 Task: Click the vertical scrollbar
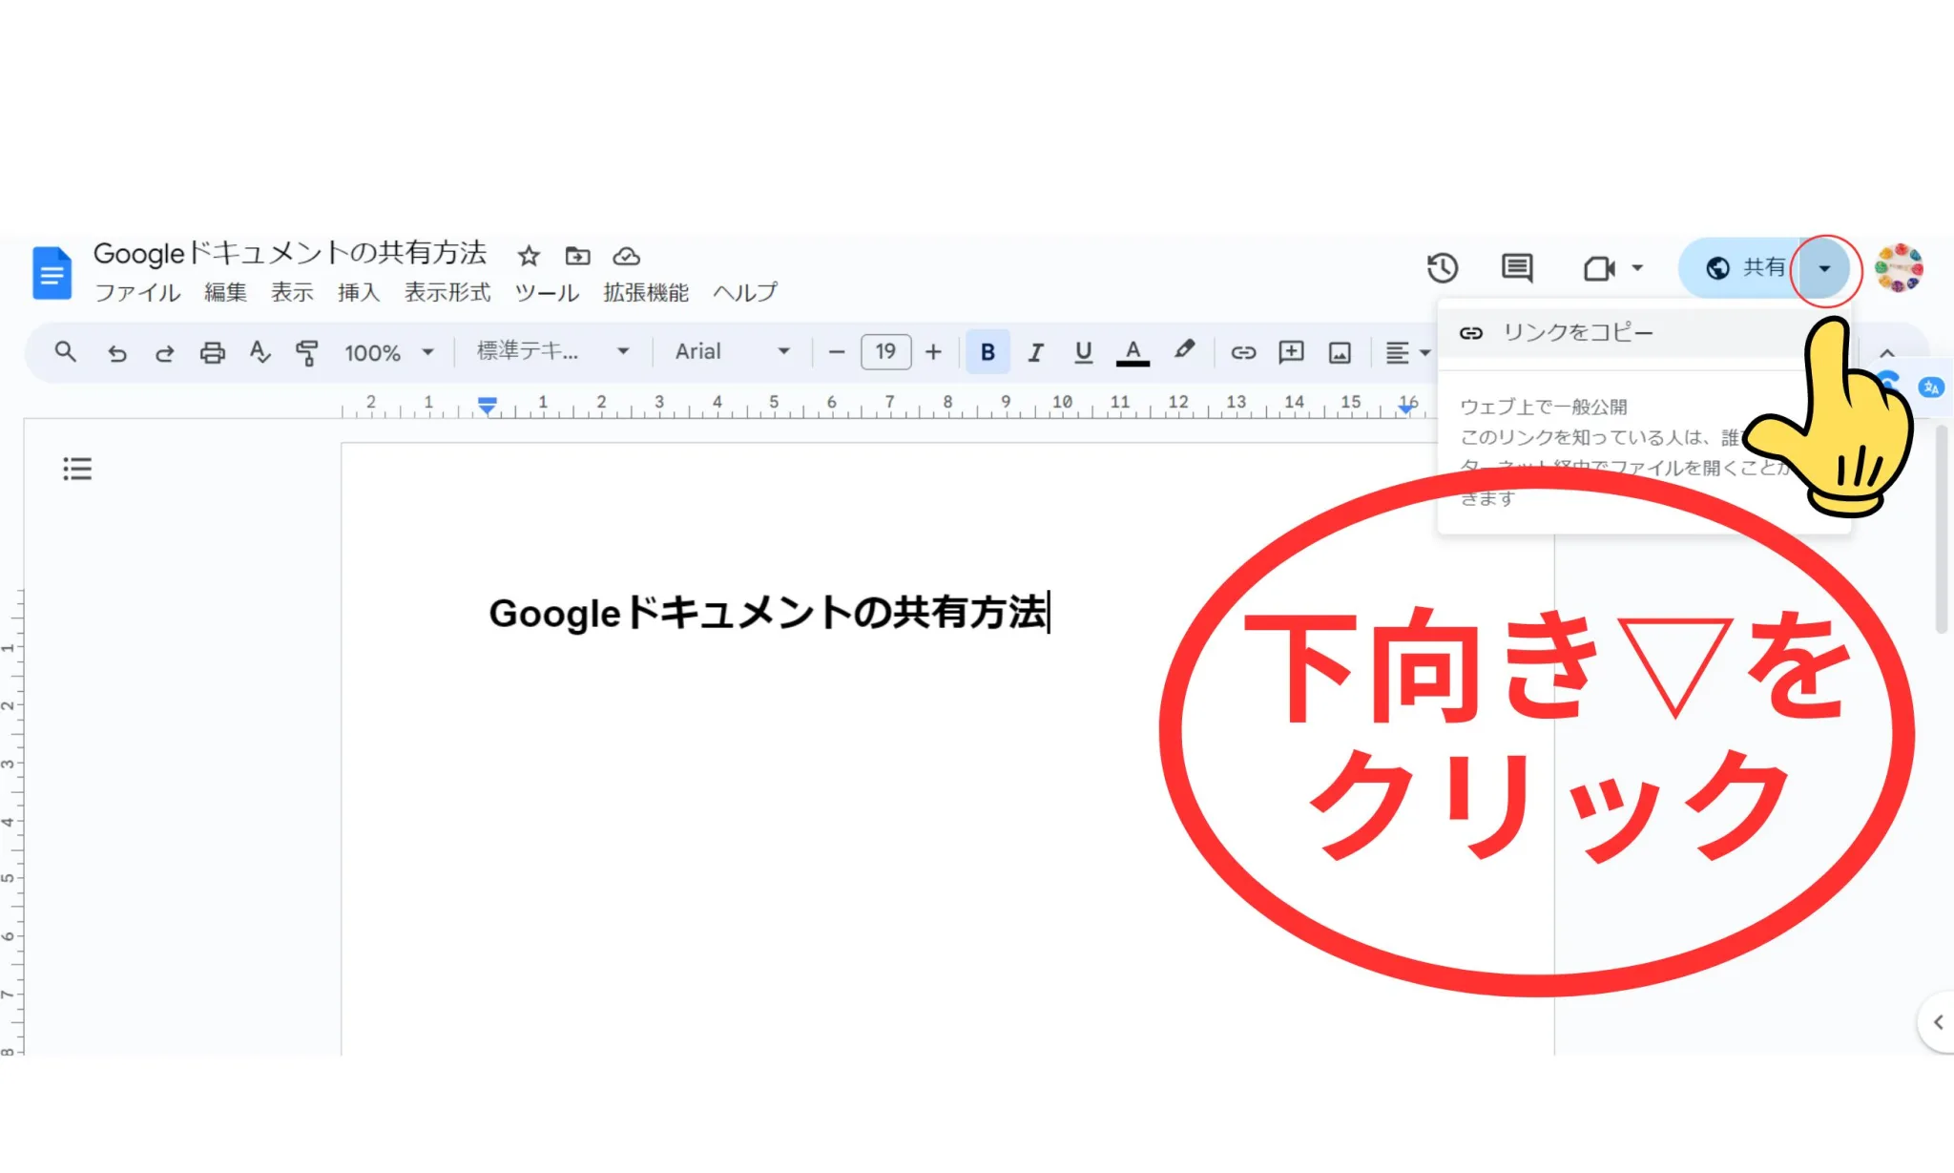coord(1942,530)
